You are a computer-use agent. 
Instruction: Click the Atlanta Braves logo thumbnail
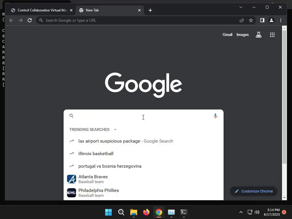[72, 179]
